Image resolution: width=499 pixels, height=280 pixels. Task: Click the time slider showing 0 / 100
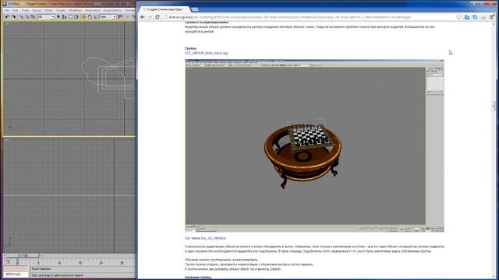pyautogui.click(x=23, y=256)
